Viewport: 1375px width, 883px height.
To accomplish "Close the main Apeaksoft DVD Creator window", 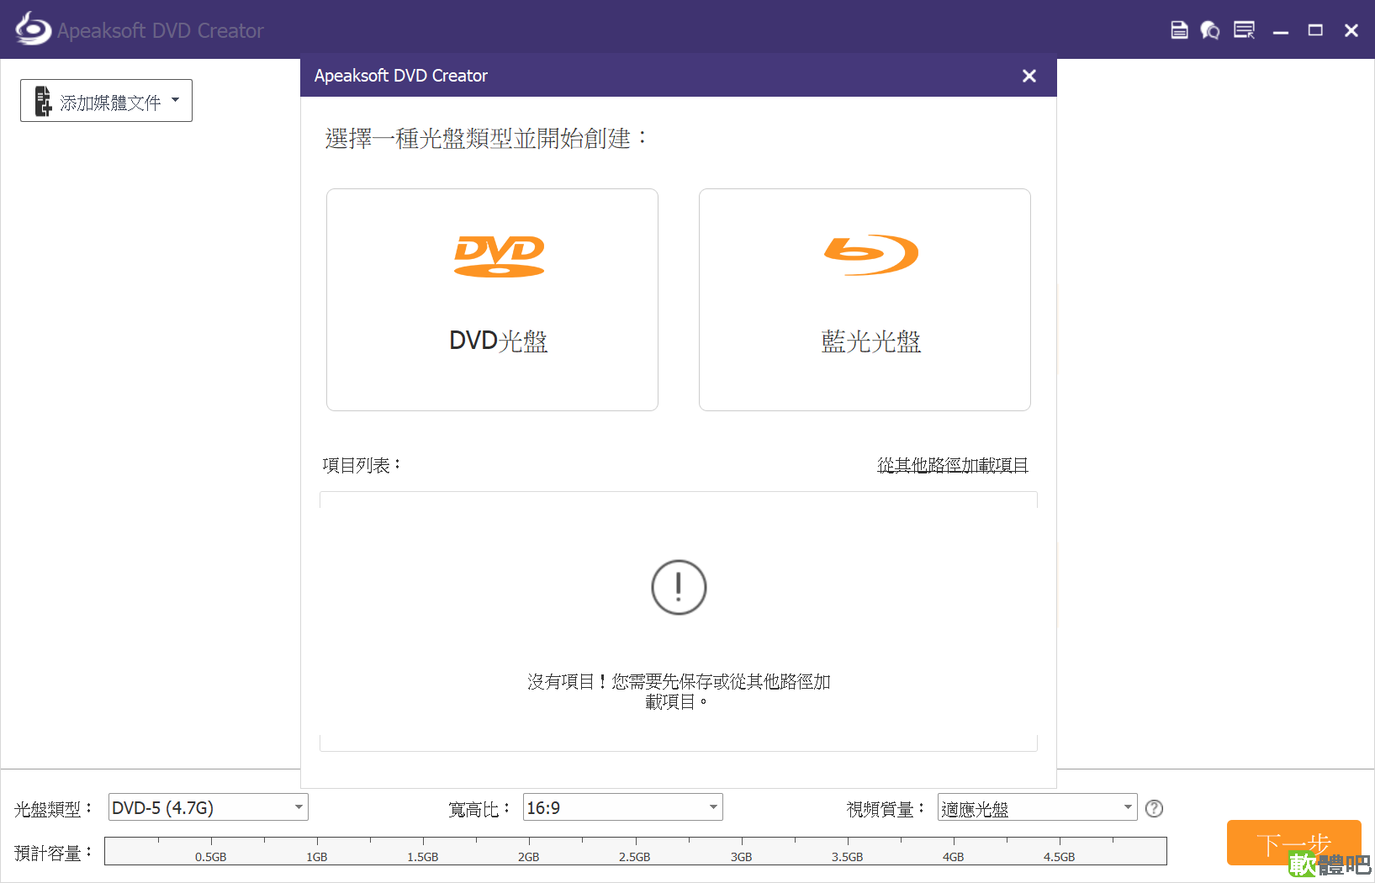I will coord(1351,30).
